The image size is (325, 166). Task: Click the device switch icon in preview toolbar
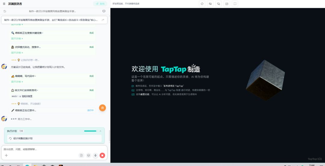[x=218, y=4]
